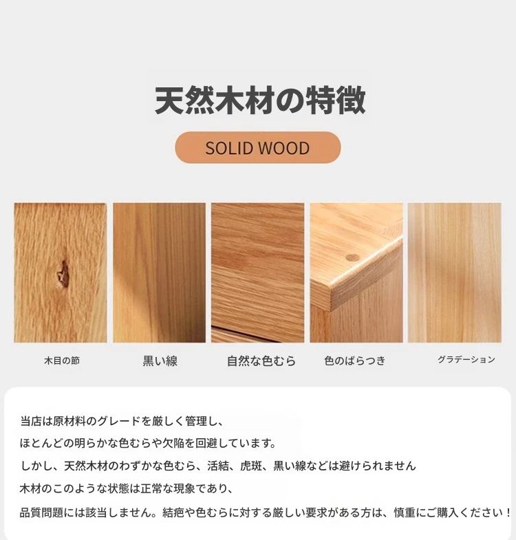Open the black line wood sample image

coord(159,273)
